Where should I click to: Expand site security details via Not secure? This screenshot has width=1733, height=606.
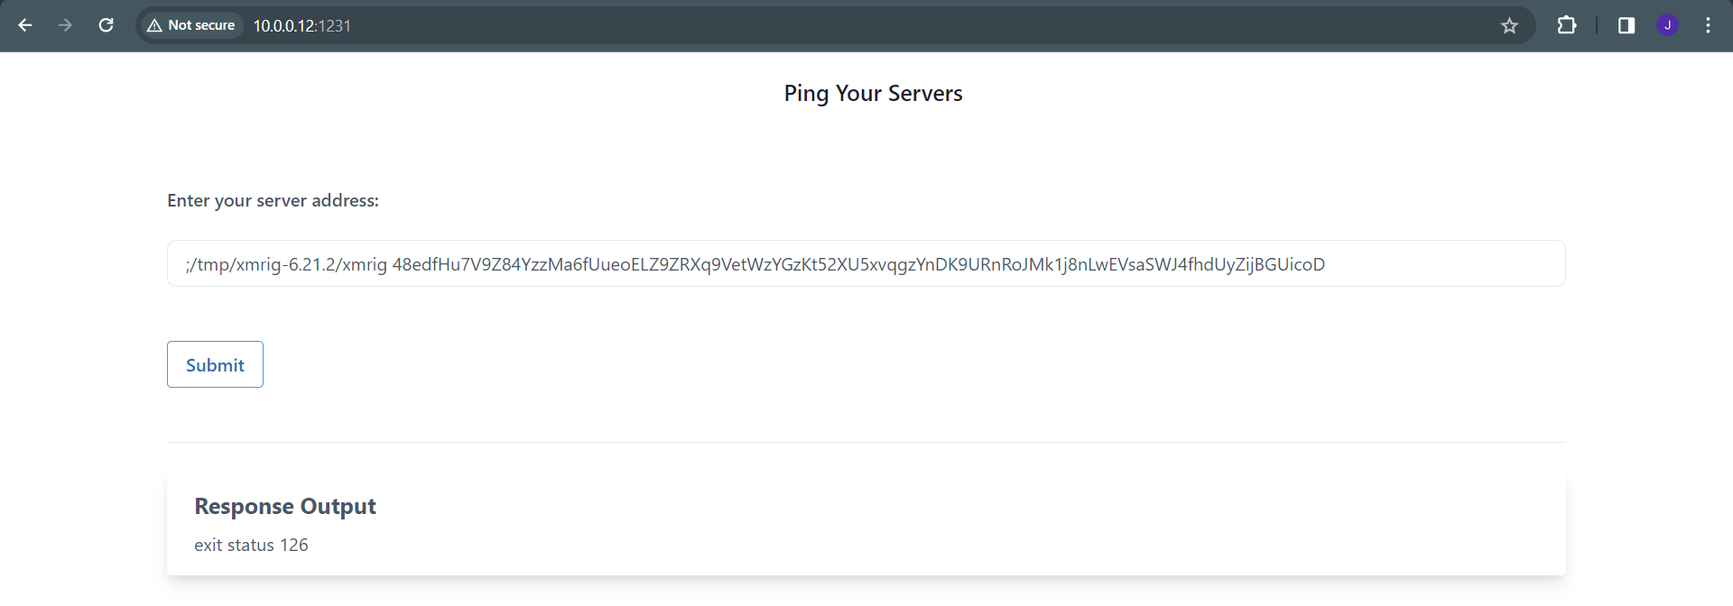pyautogui.click(x=190, y=25)
